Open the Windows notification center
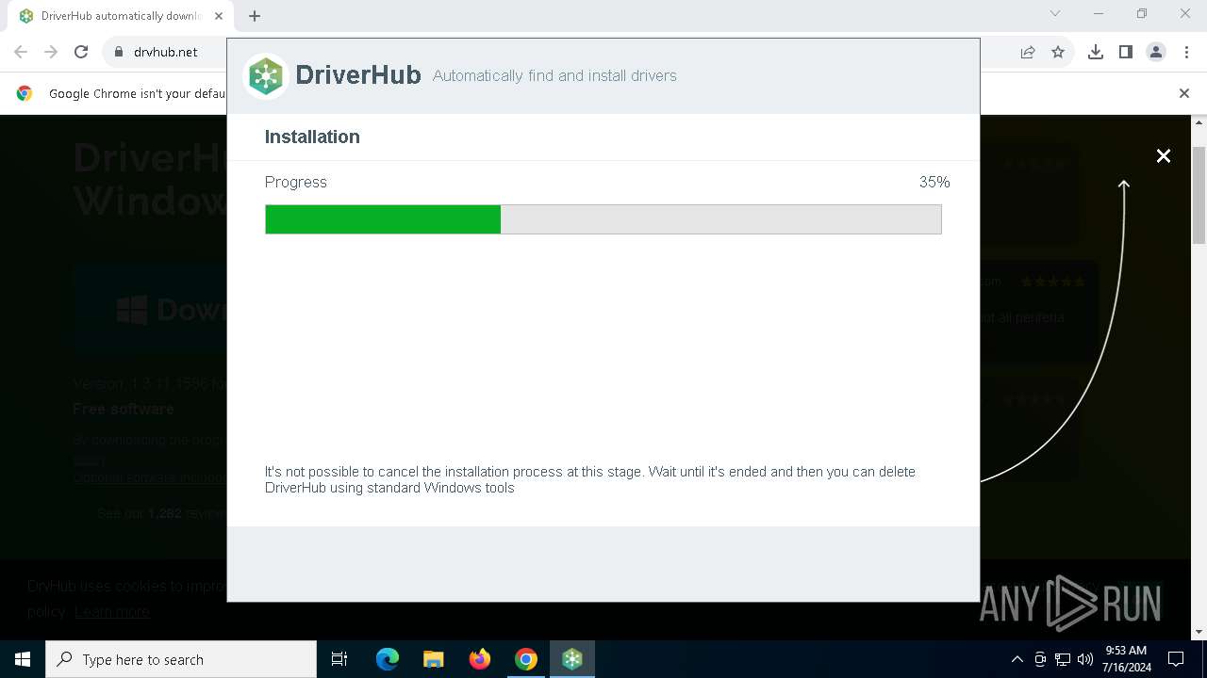Viewport: 1207px width, 678px height. (1176, 659)
